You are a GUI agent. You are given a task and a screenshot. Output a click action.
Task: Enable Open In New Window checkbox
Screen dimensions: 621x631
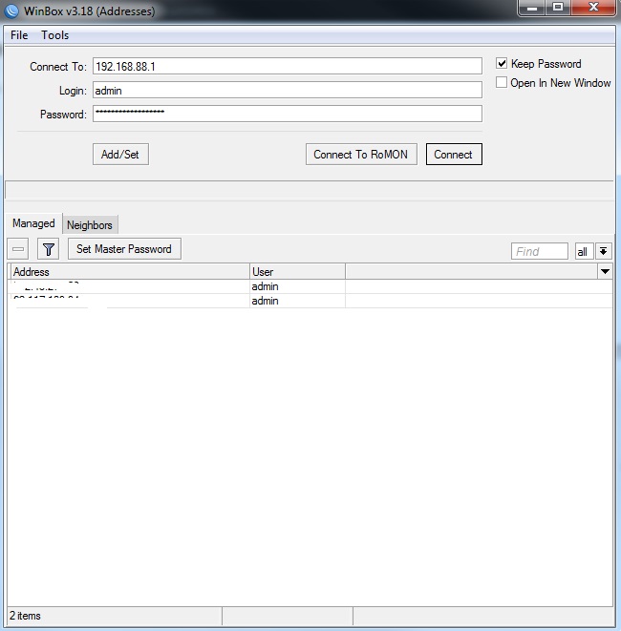[x=502, y=82]
